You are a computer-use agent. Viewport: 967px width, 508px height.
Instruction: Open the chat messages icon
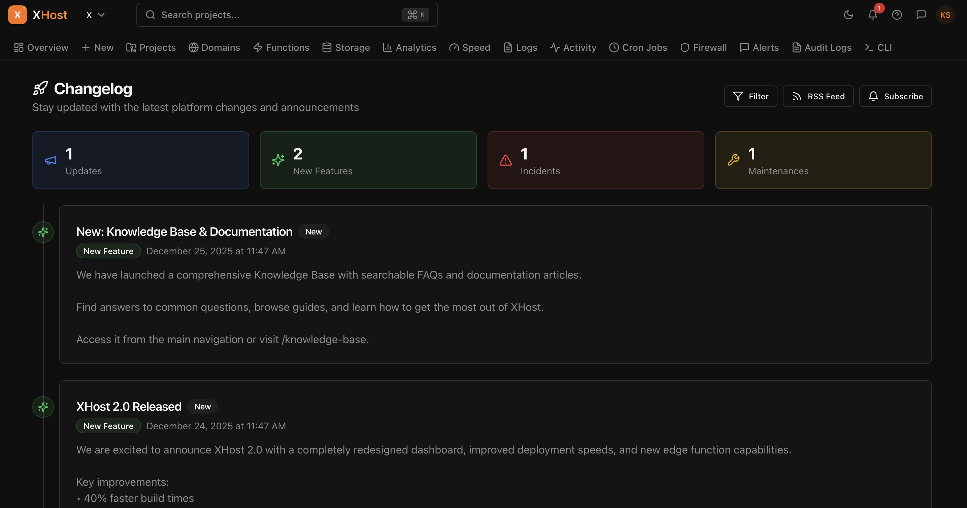click(x=921, y=15)
